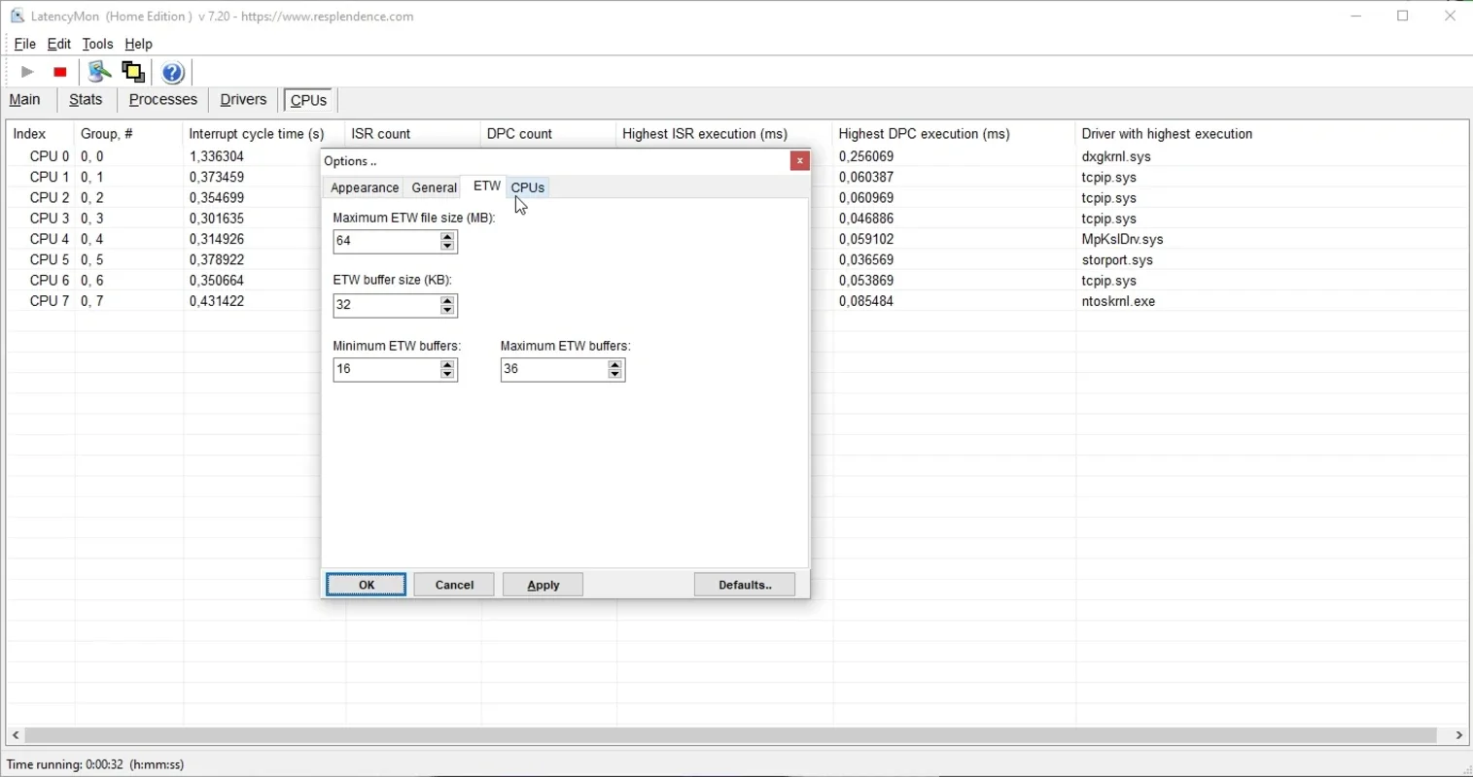The image size is (1473, 777).
Task: Select the CPUs tab in main window
Action: coord(308,100)
